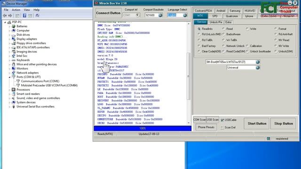Click the Phone Pinouts button
This screenshot has height=169, width=301.
[206, 127]
